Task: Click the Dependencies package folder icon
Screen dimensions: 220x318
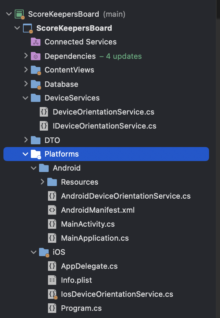Action: point(36,56)
